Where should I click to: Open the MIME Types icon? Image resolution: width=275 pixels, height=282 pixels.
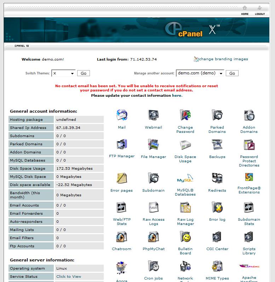click(217, 266)
